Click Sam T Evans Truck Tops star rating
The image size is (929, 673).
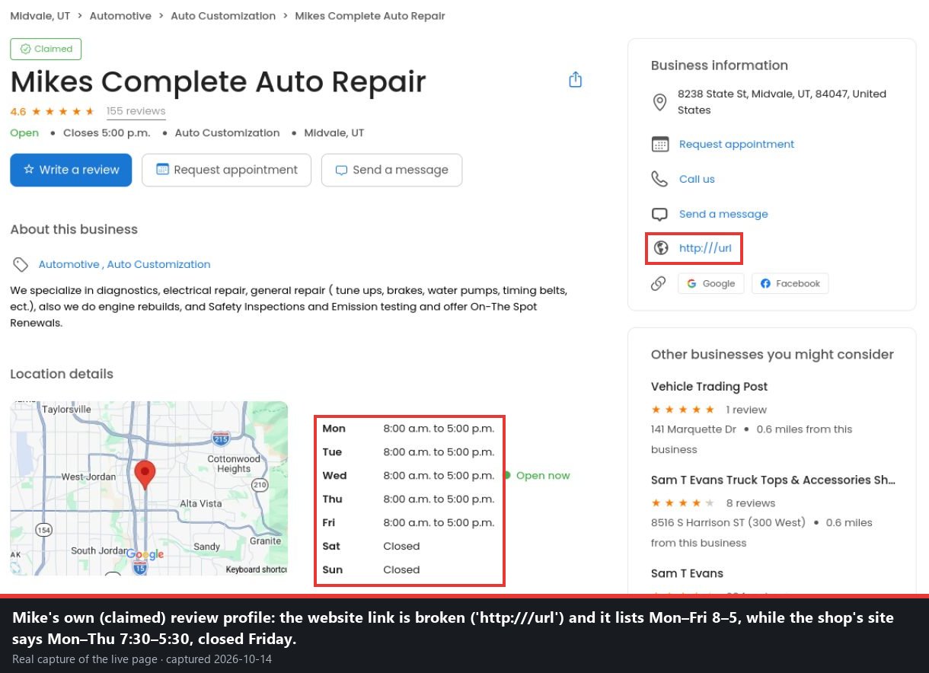point(683,503)
